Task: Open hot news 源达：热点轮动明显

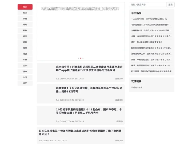Action: 147,42
